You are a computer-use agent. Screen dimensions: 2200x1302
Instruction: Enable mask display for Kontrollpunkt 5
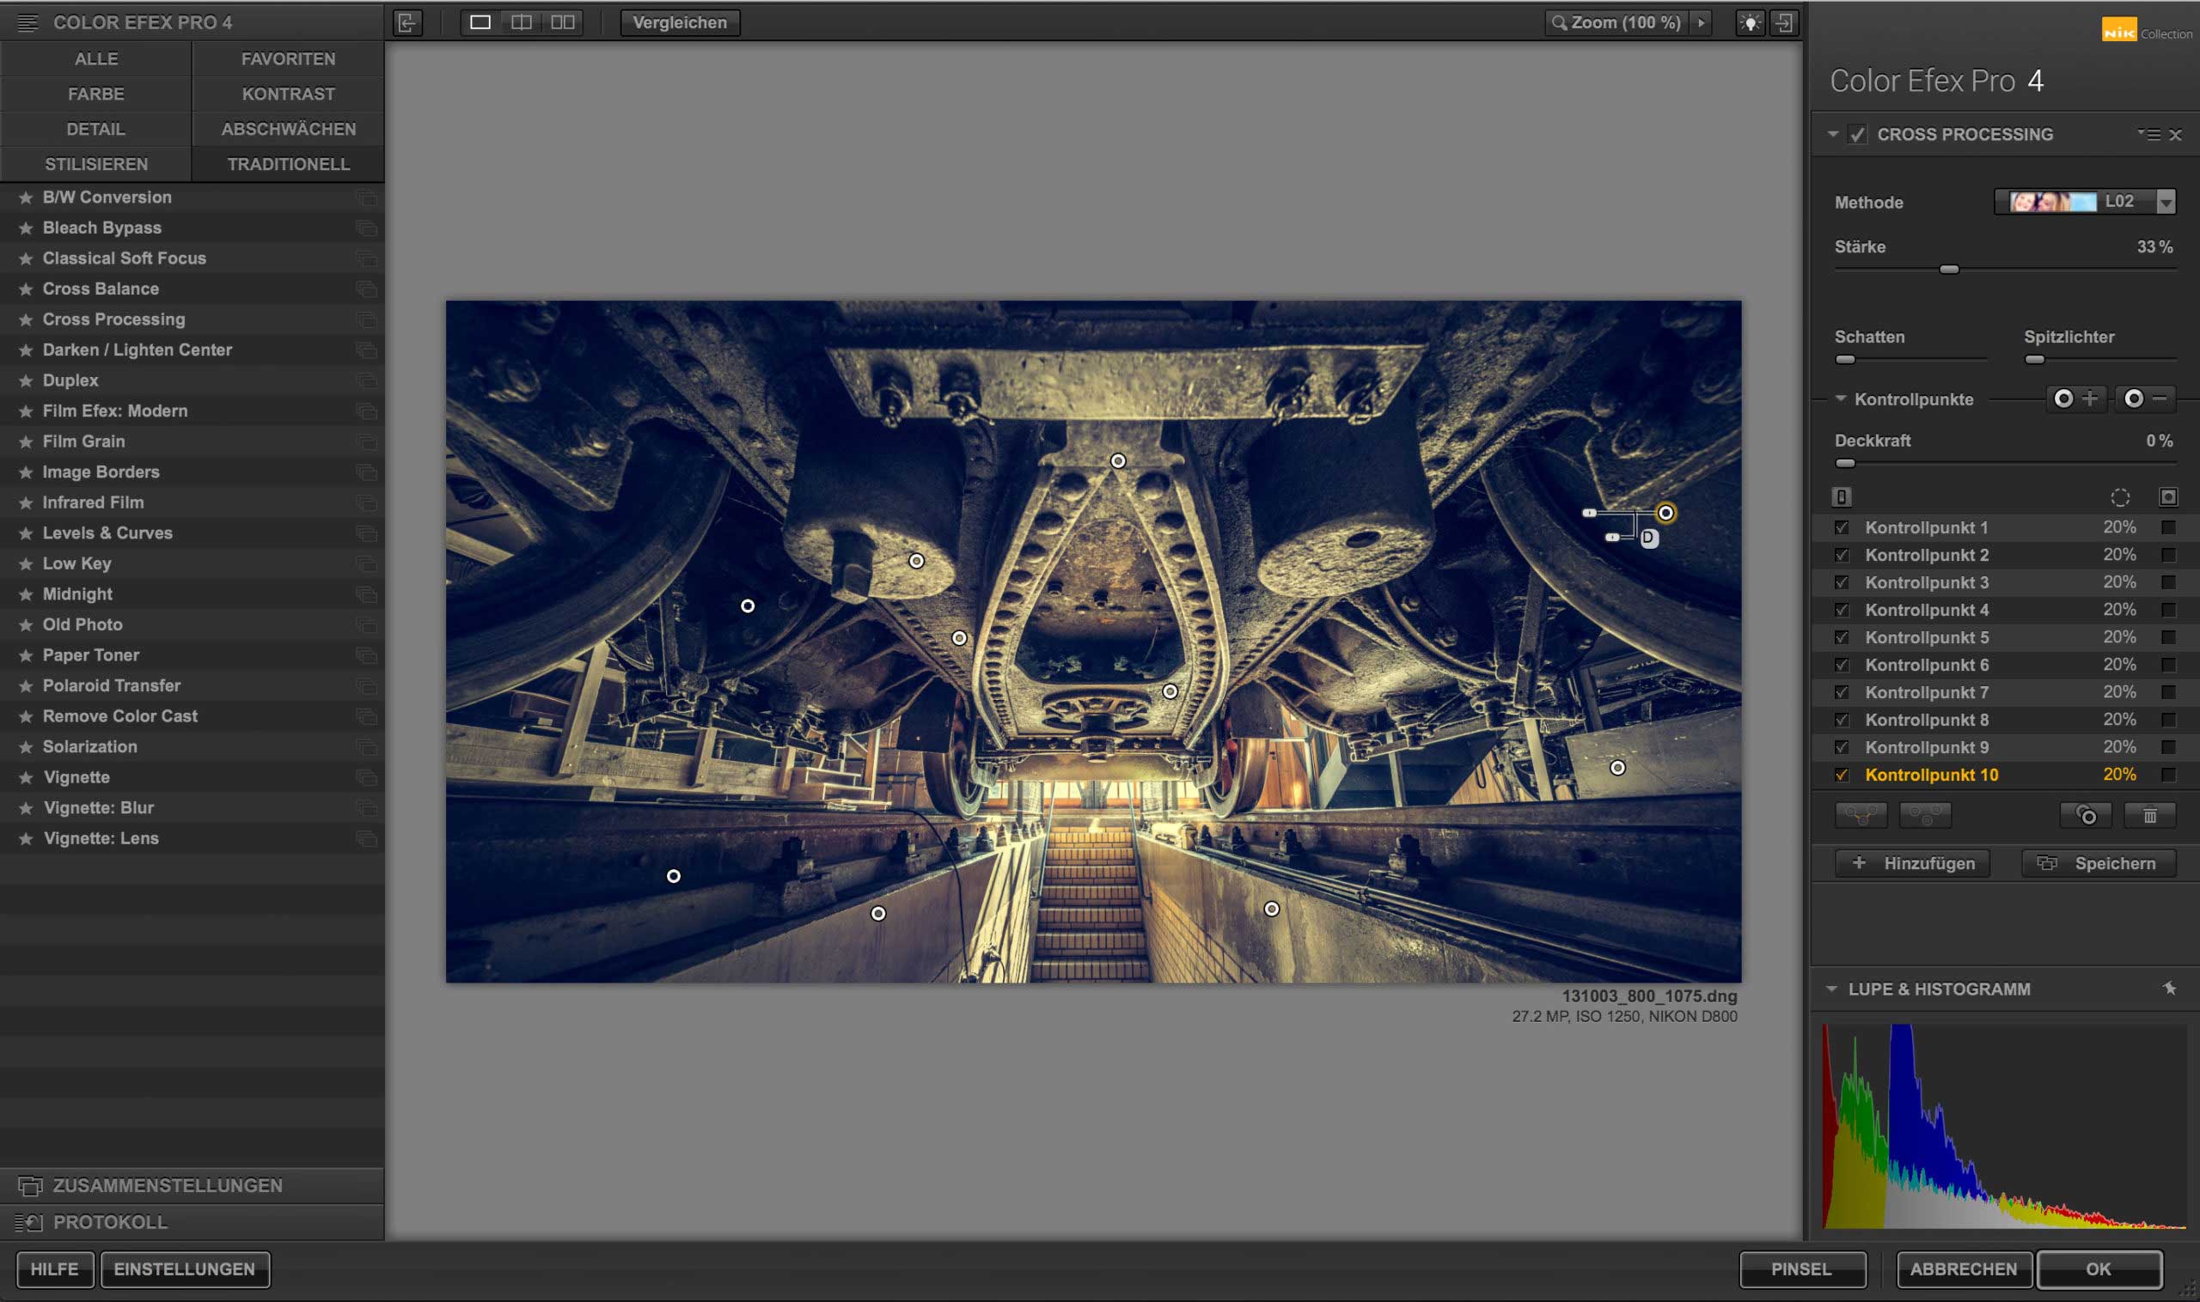2167,638
